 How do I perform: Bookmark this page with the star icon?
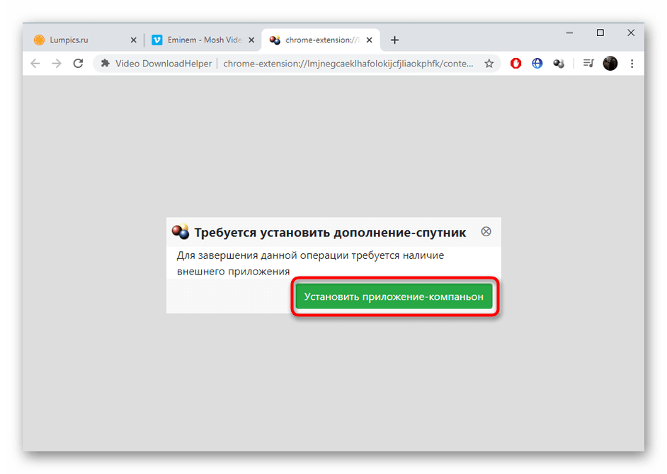point(489,64)
